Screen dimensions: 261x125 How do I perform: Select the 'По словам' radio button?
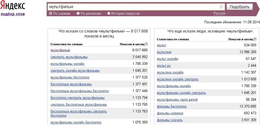[51, 13]
